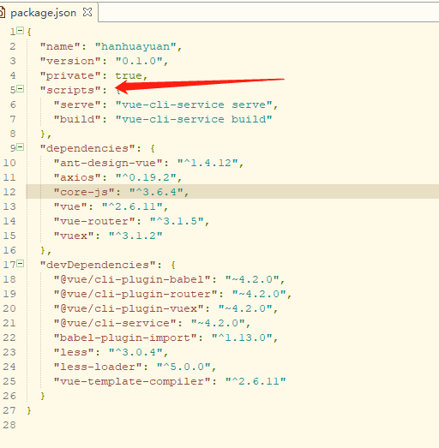Click the "^3.1.2" value

click(135, 236)
